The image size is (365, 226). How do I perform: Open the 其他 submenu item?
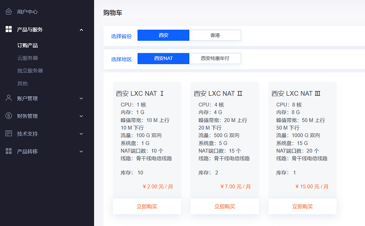tap(22, 84)
